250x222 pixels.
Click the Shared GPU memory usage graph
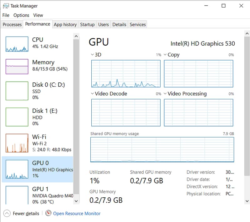pos(162,150)
